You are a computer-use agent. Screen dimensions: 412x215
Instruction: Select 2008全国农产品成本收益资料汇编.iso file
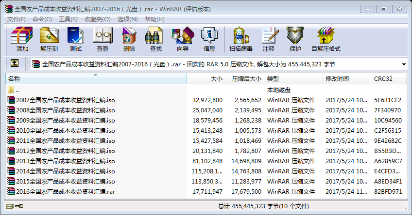click(66, 110)
